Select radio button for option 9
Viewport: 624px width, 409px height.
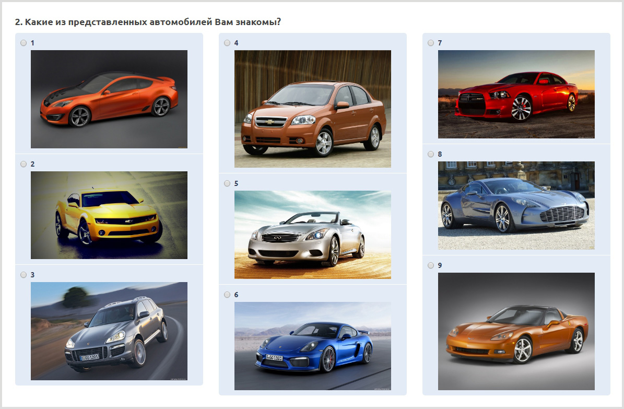(431, 265)
